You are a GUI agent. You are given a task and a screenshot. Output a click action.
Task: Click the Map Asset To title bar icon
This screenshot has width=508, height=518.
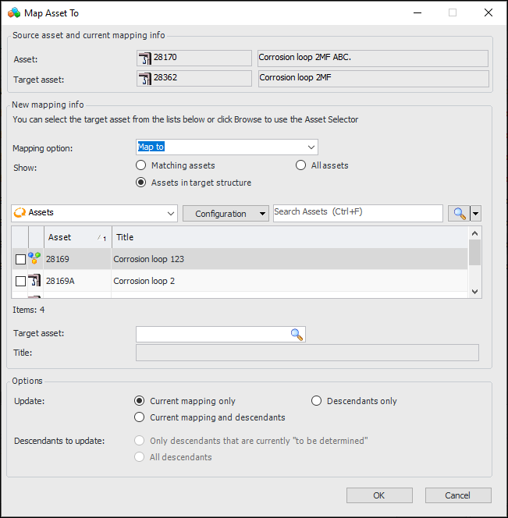[x=14, y=12]
